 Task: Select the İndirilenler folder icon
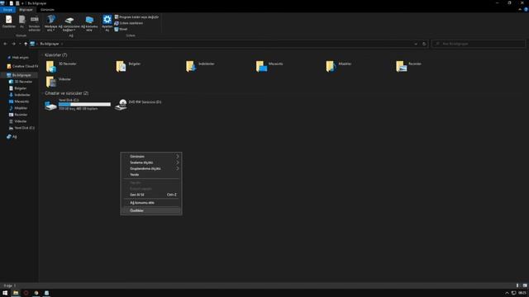click(191, 66)
